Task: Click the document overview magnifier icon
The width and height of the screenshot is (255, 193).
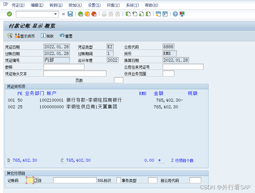Action: pos(10,36)
